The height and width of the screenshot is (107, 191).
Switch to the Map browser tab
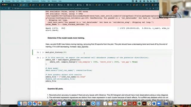80,5
